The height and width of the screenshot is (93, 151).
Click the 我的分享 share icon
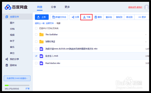[x=7, y=59]
